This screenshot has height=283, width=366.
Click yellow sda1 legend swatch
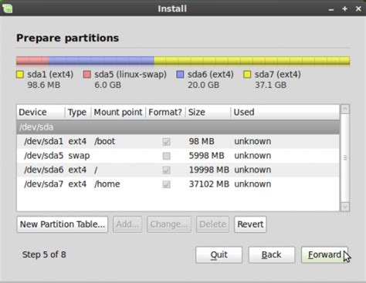coord(20,75)
